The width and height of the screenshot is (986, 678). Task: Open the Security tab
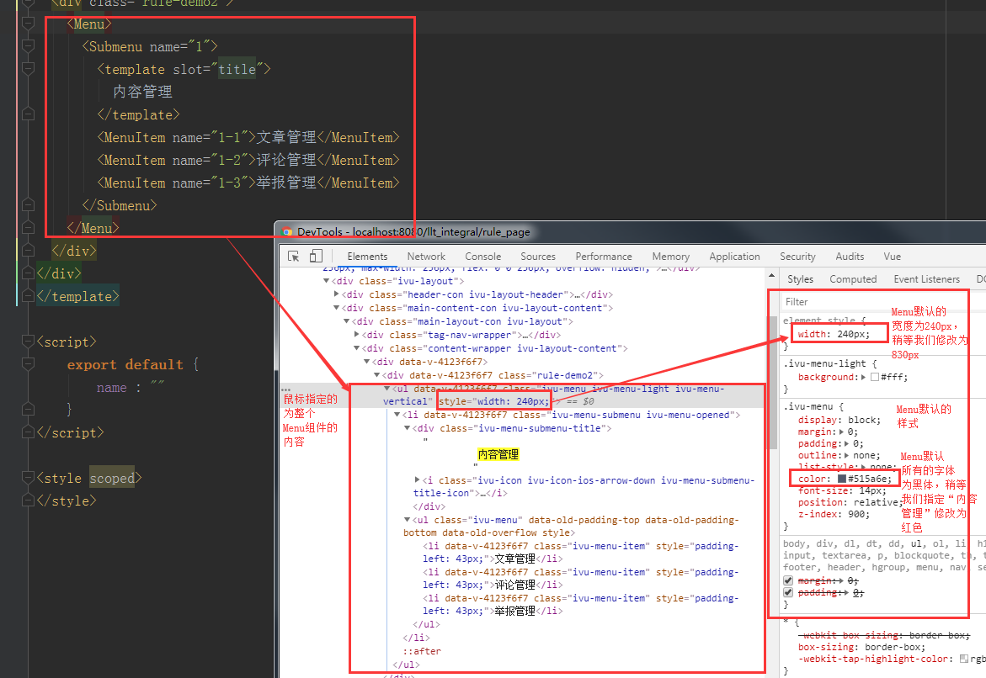(797, 257)
